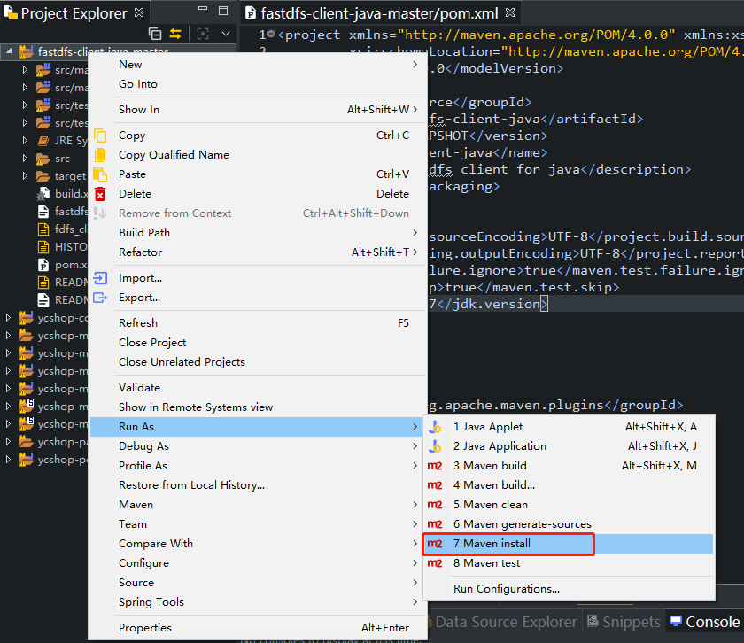Select 7 Maven install
Image resolution: width=744 pixels, height=643 pixels.
coord(569,544)
